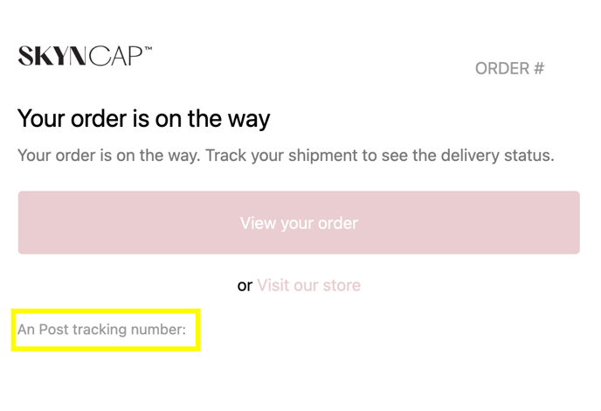The height and width of the screenshot is (411, 601).
Task: Click the 'Your order is on the way' heading
Action: point(144,118)
